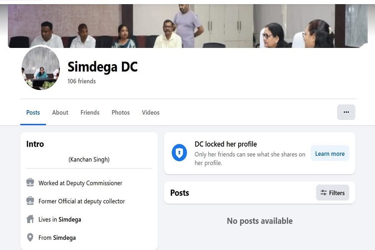
Task: Click the locked profile shield icon
Action: point(180,153)
